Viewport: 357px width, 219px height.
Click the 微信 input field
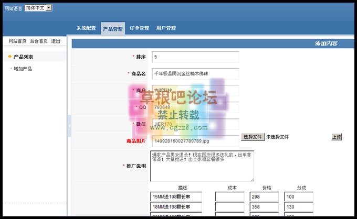[x=196, y=124]
